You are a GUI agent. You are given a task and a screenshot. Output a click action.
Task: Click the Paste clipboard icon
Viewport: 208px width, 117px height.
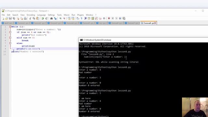coord(38,19)
